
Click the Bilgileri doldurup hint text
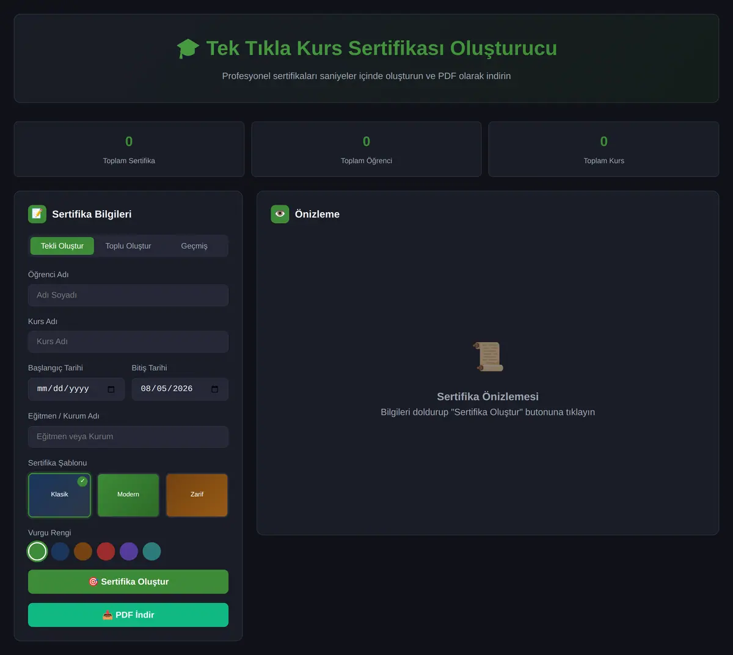pyautogui.click(x=488, y=412)
